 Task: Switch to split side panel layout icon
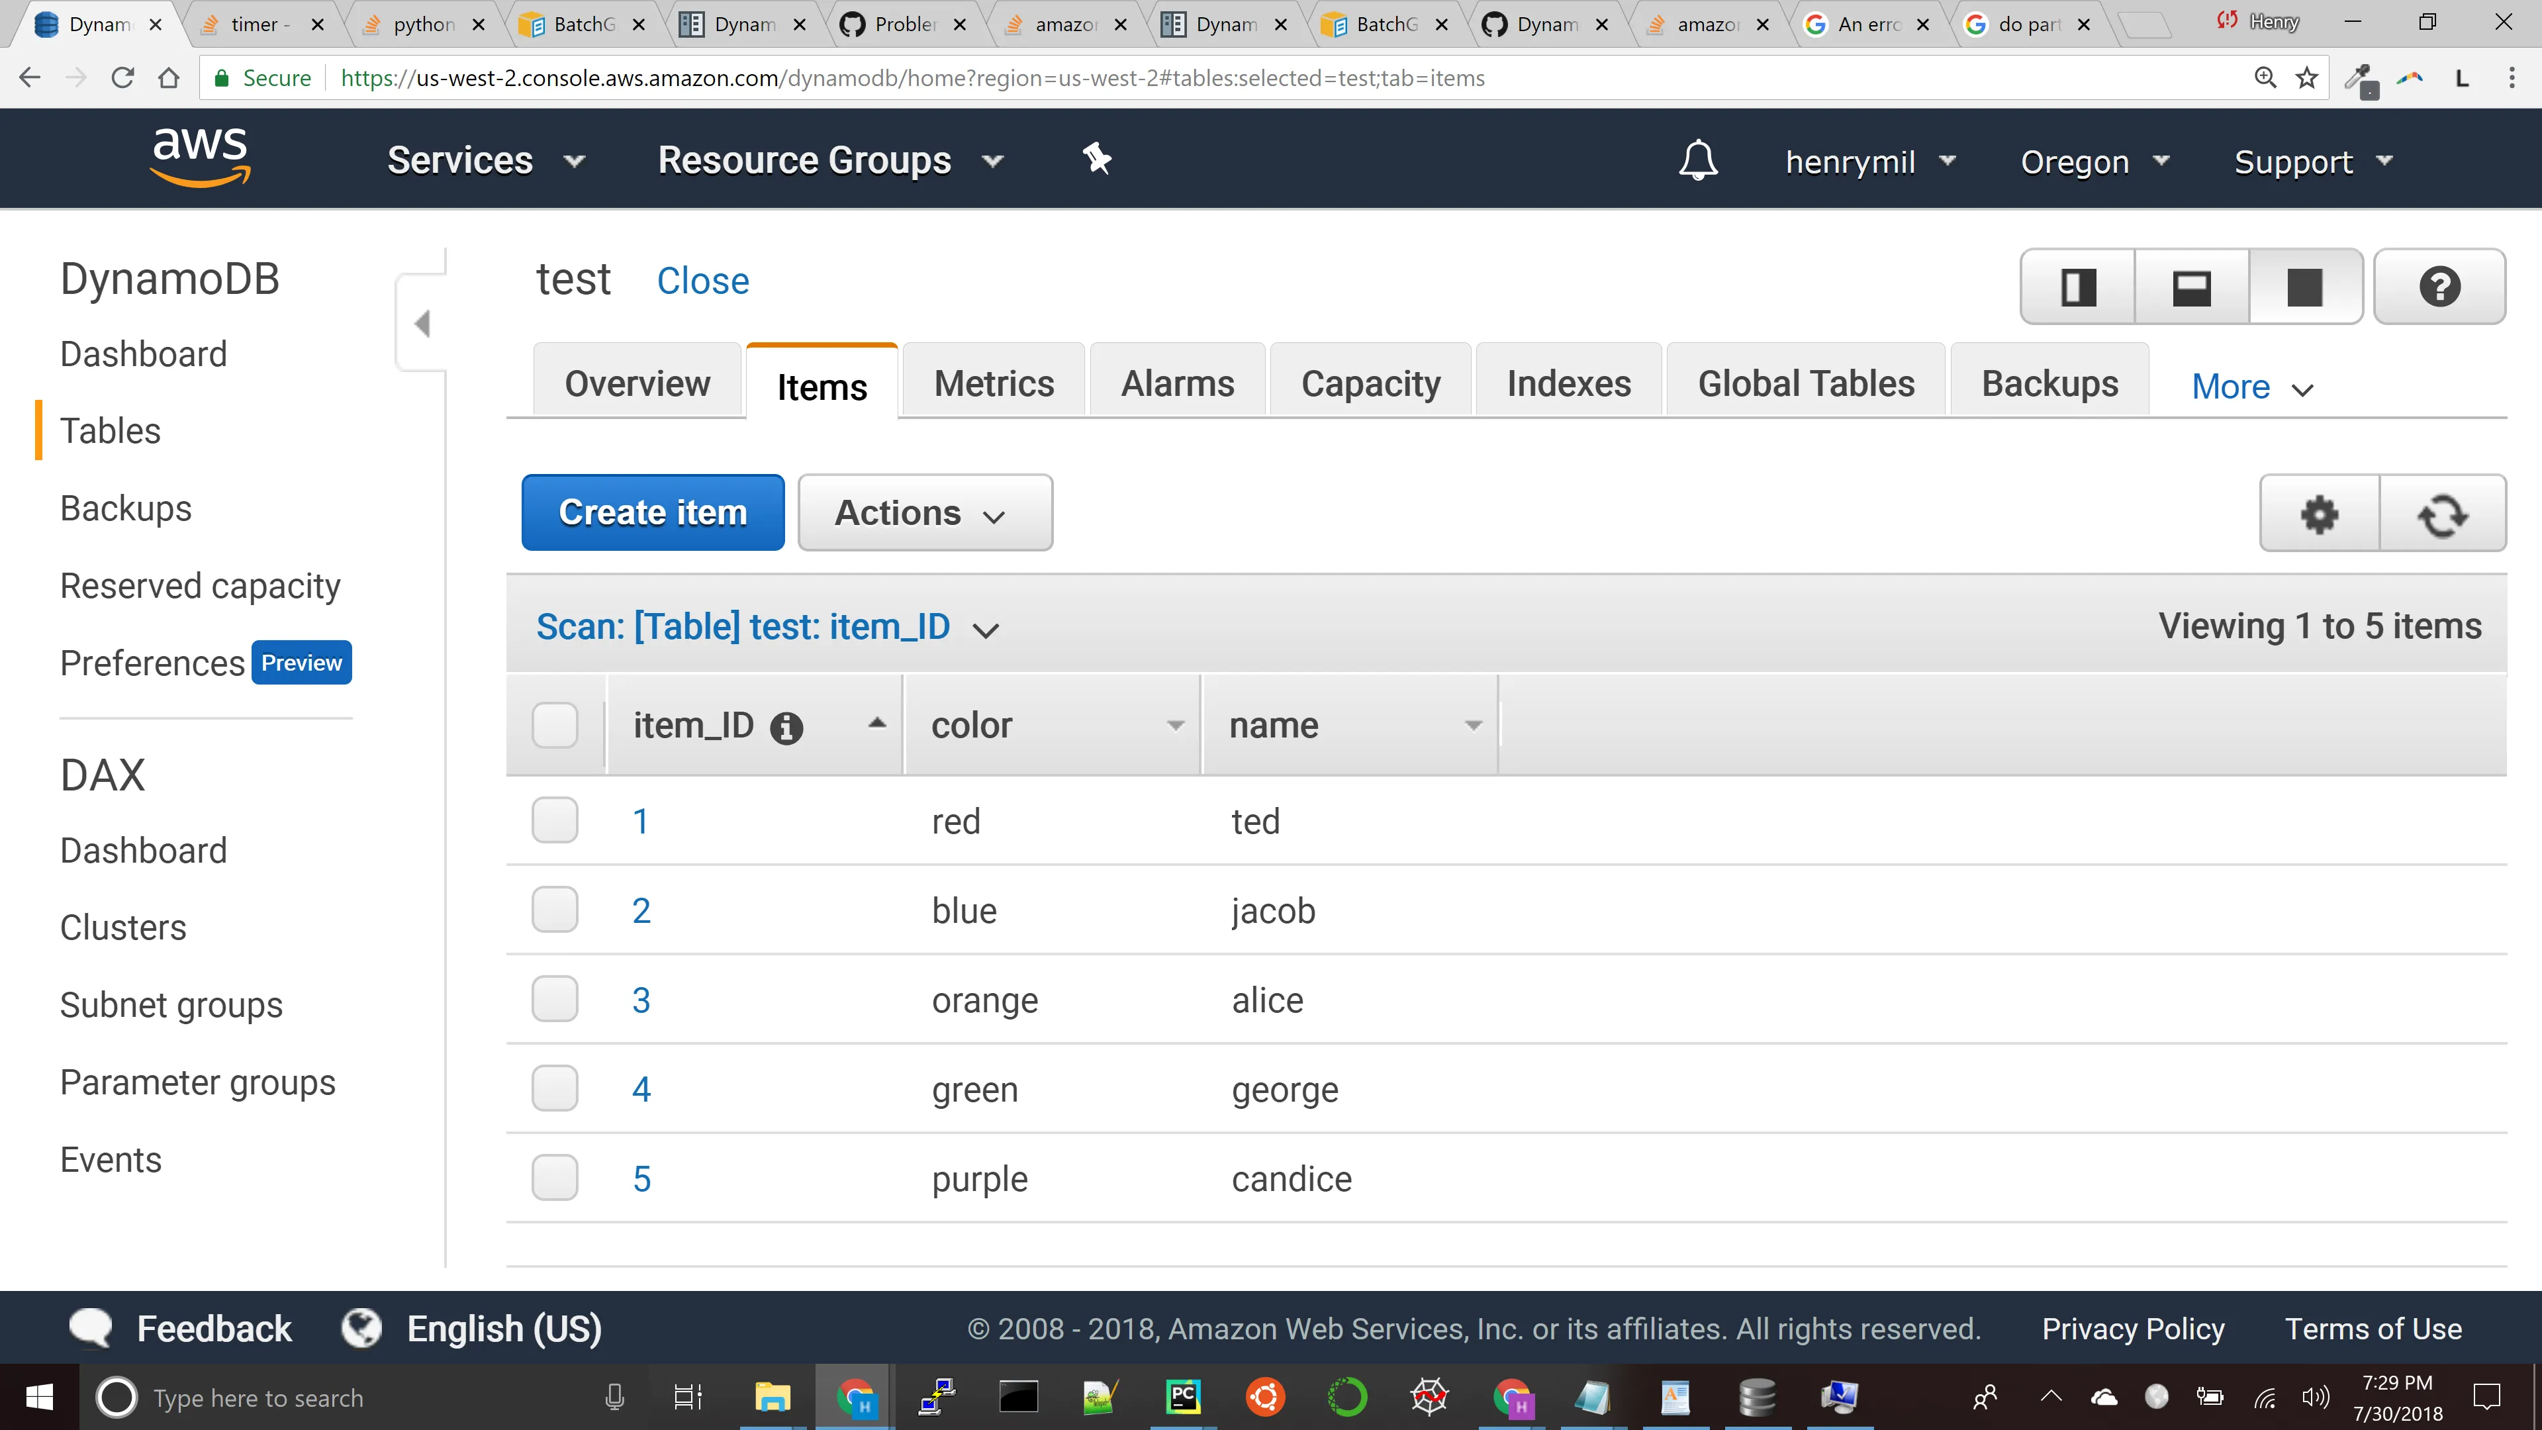[x=2078, y=287]
